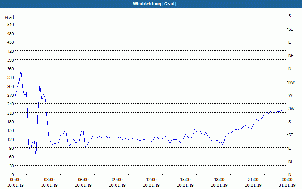302x189 pixels.
Task: Click the 09:00 time label
Action: 117,180
